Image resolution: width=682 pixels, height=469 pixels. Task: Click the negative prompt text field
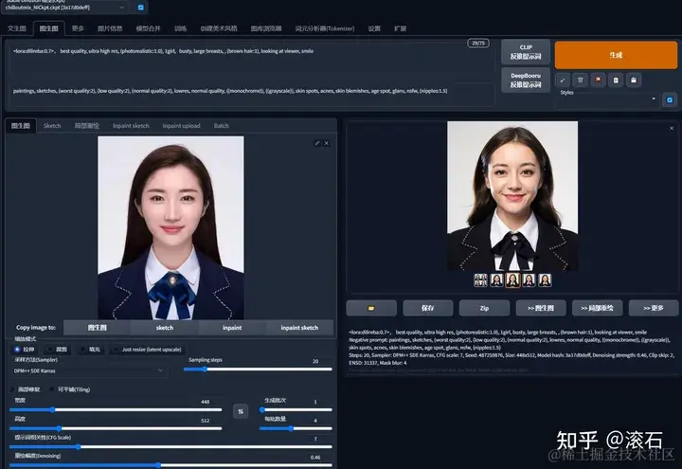tap(250, 94)
